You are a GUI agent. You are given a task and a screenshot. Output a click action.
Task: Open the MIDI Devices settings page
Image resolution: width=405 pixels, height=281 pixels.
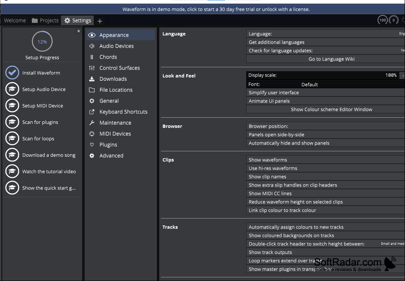tap(121, 134)
